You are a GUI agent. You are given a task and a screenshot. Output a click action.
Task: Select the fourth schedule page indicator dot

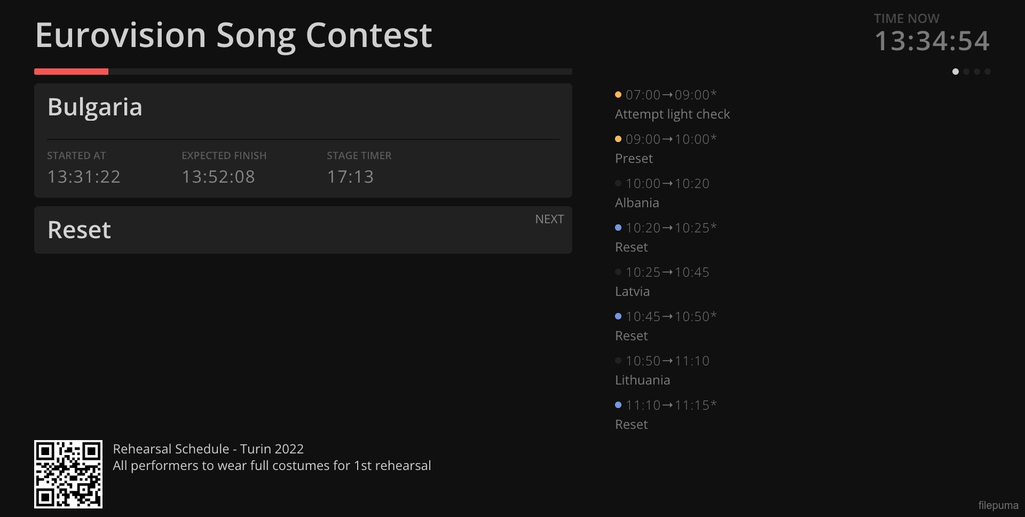pos(988,72)
